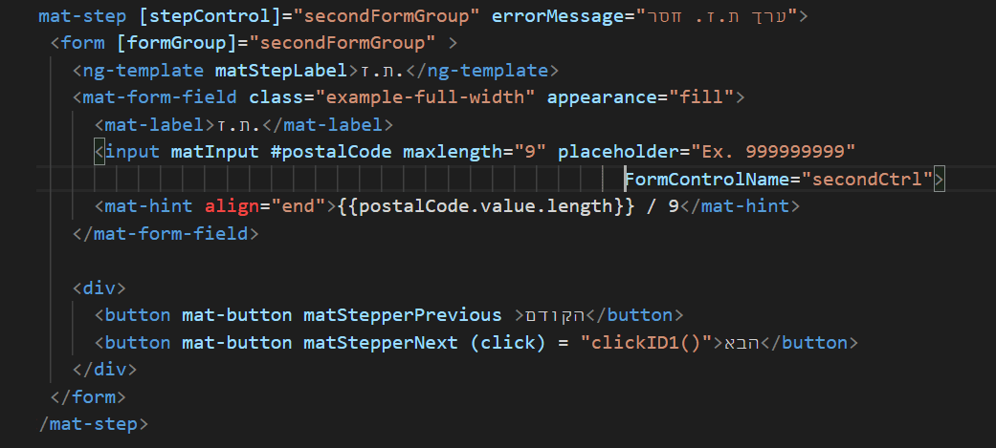Click the maxlength attribute
The height and width of the screenshot is (448, 996).
pos(448,152)
